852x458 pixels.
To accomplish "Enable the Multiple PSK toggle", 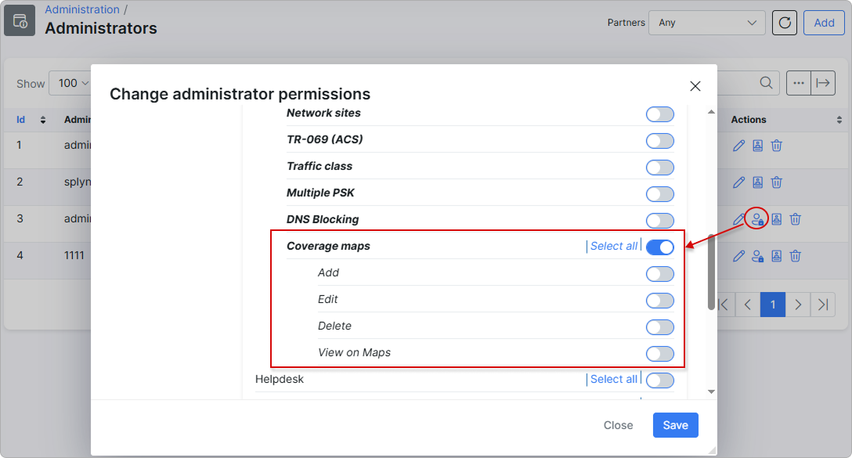I will click(x=659, y=194).
